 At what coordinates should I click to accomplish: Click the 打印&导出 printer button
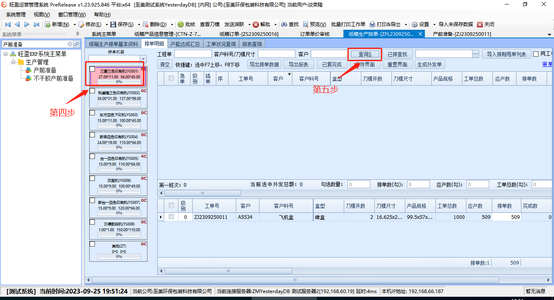pos(385,24)
